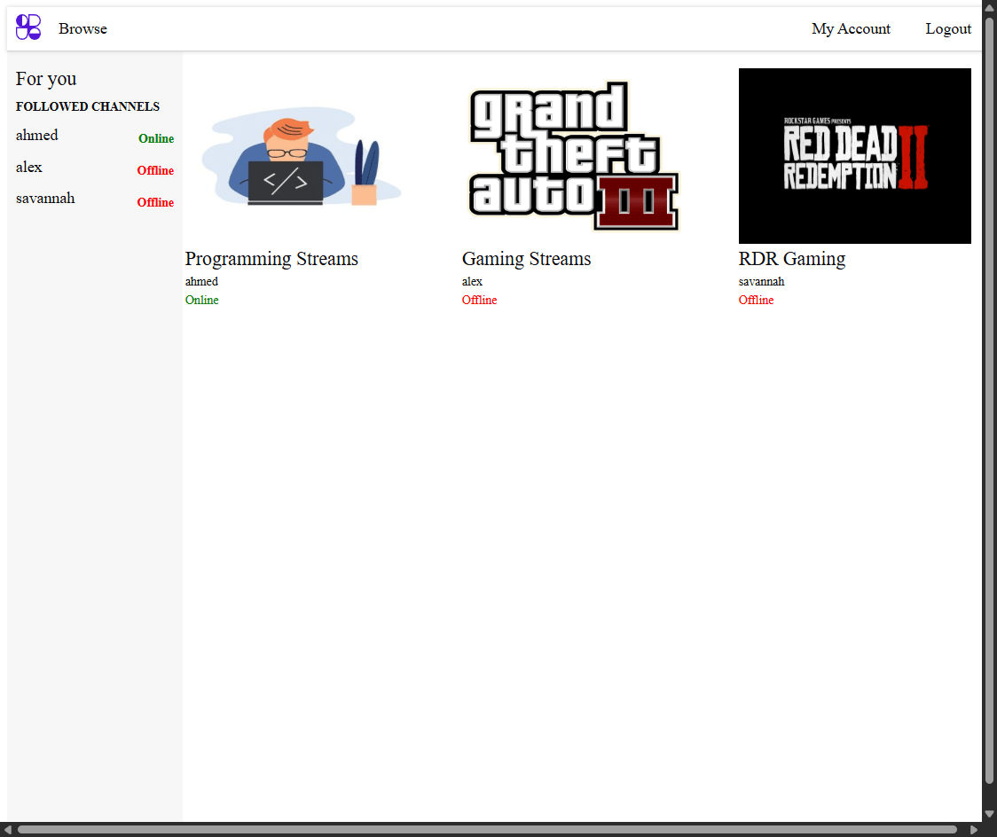Click the For you heading

(46, 79)
